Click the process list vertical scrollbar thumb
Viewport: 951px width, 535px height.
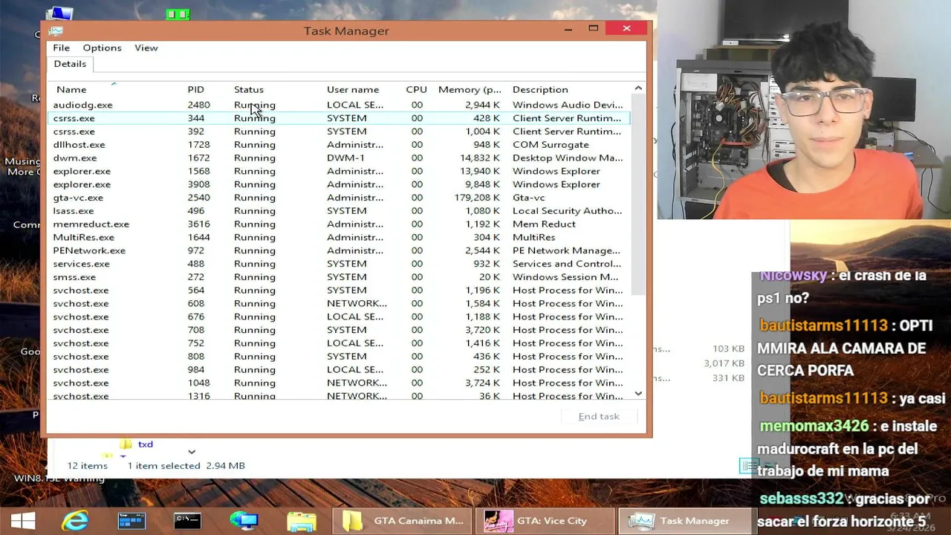(638, 195)
